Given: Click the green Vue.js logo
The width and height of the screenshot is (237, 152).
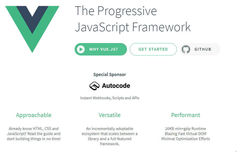Looking at the screenshot, I should tap(32, 29).
